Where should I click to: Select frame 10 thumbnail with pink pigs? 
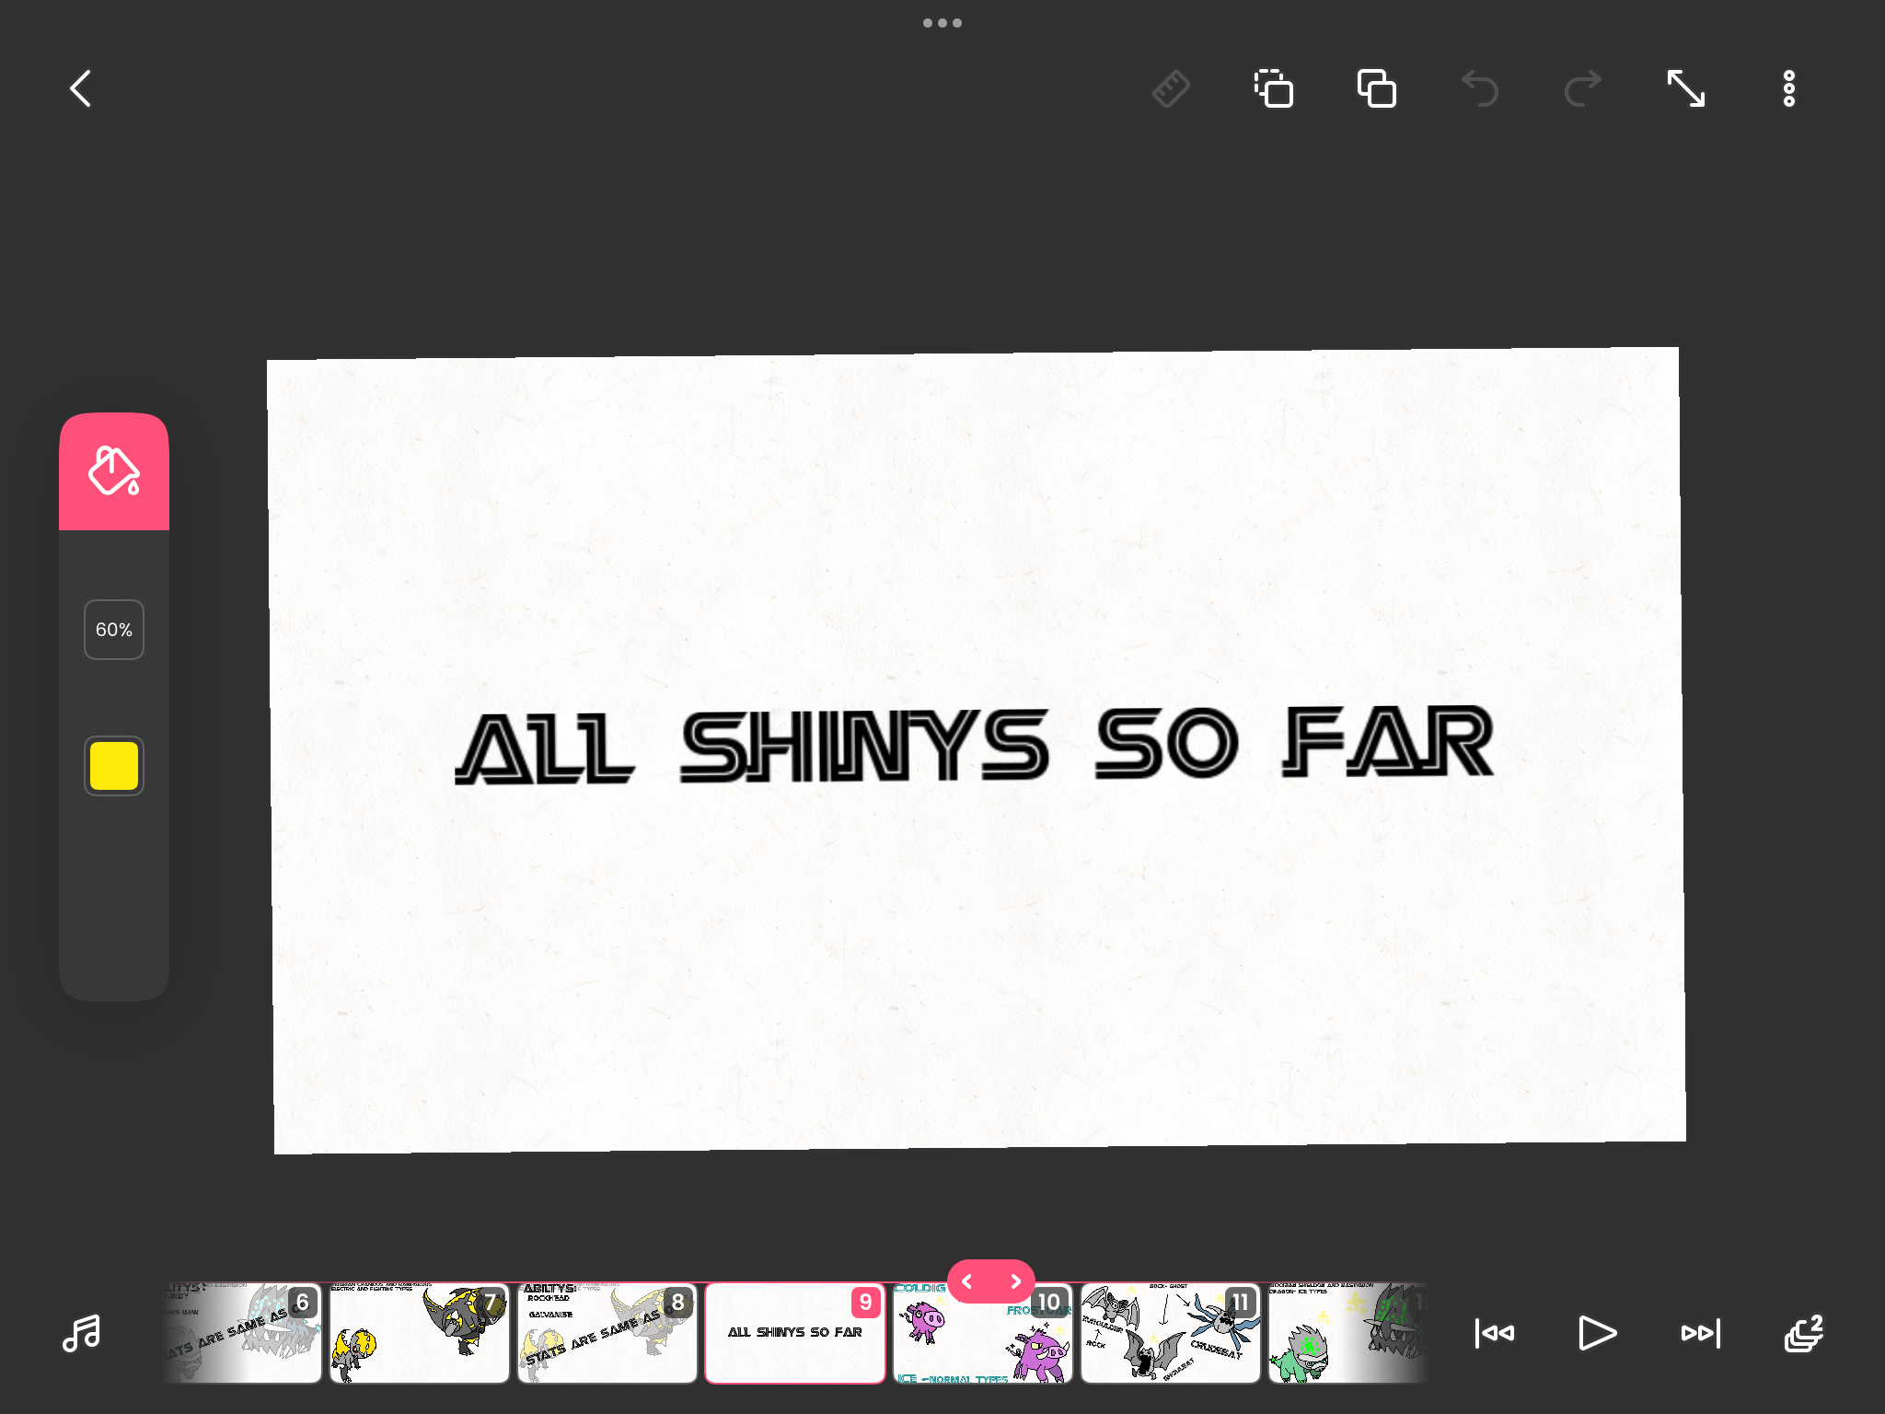tap(983, 1333)
